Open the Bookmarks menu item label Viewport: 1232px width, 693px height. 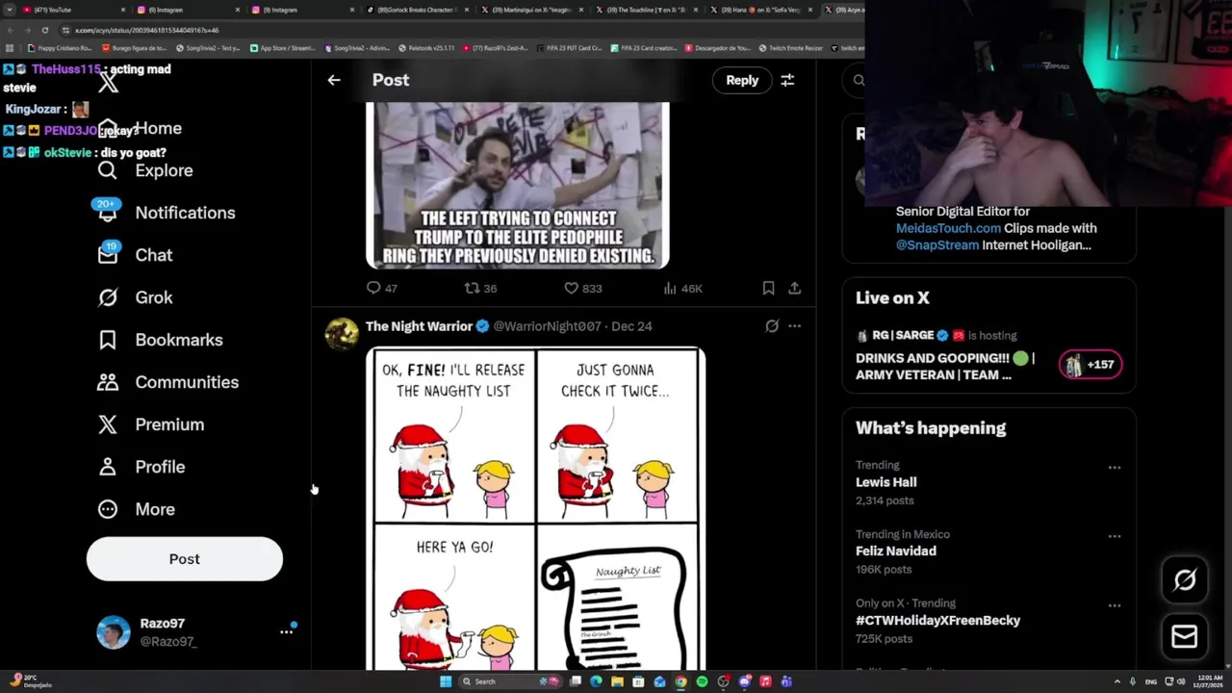[x=179, y=340]
